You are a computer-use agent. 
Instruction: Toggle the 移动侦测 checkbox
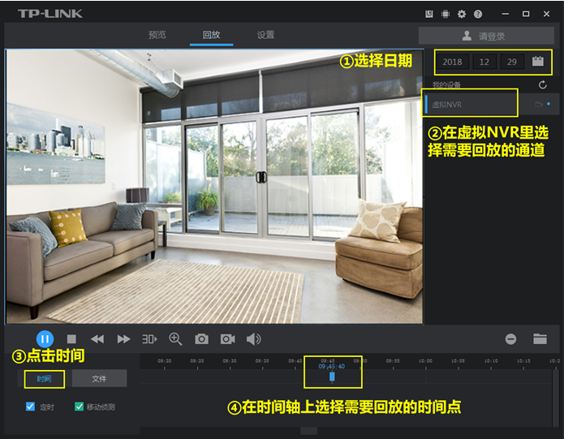[80, 407]
